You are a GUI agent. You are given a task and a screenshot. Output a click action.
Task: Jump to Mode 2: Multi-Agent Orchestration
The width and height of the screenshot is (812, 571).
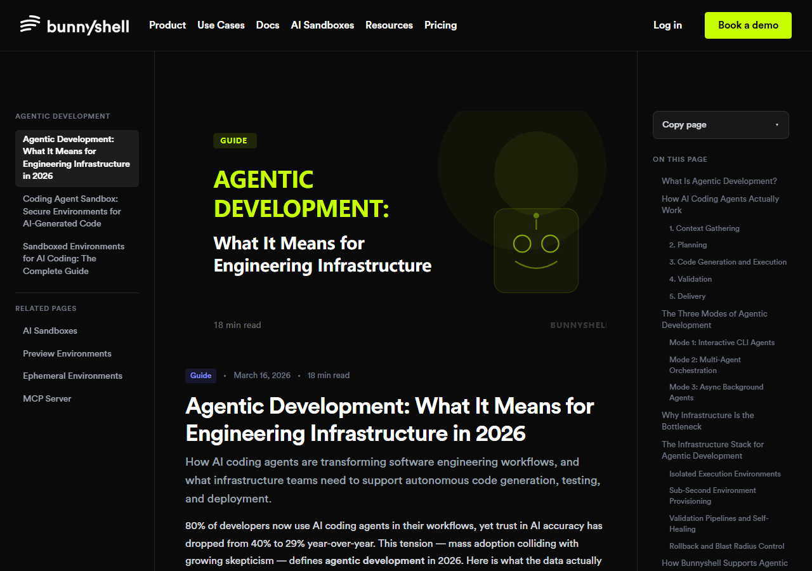click(x=705, y=365)
